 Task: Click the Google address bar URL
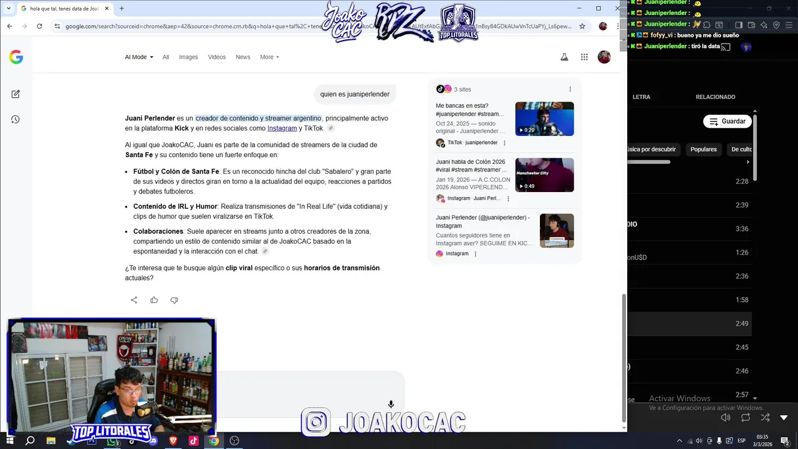coord(318,26)
